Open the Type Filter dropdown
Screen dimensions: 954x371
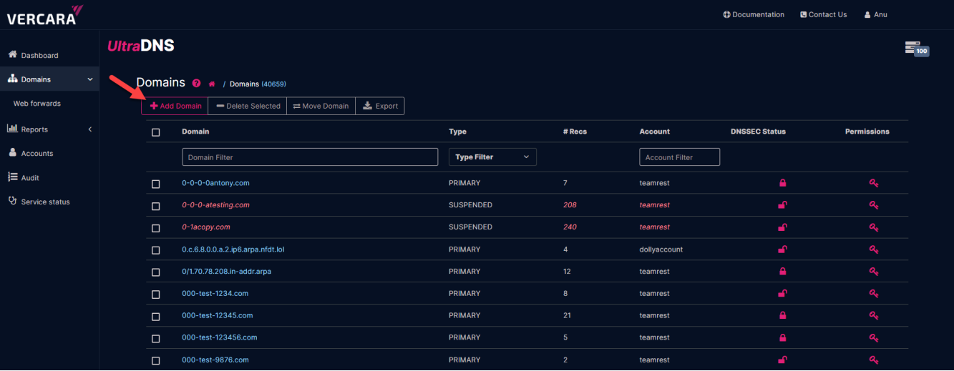(x=492, y=157)
